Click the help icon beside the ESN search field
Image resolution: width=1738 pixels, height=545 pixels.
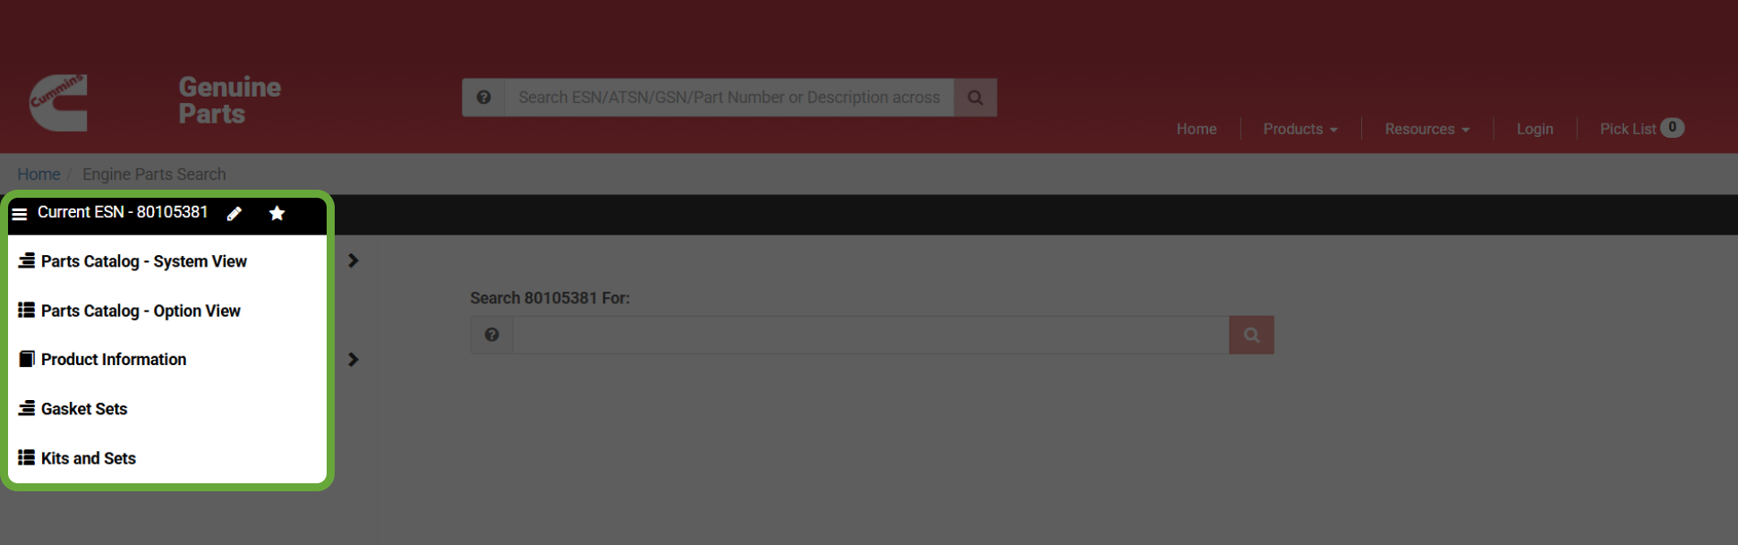click(491, 335)
